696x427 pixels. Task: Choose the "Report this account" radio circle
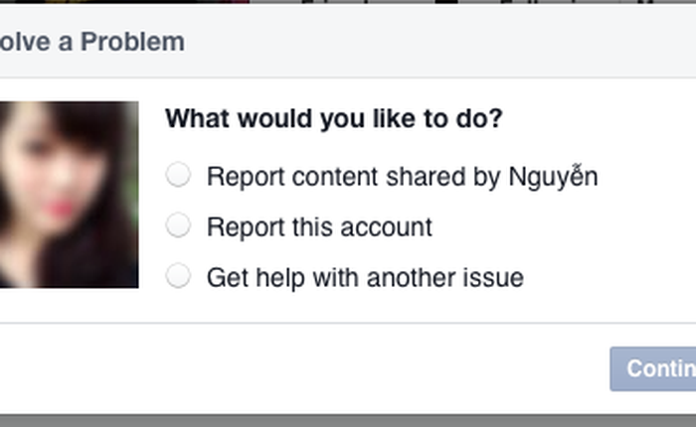pos(178,226)
